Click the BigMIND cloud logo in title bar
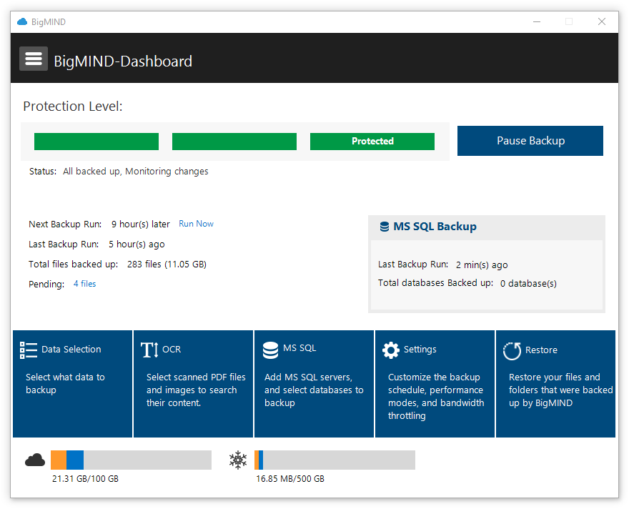 click(22, 21)
